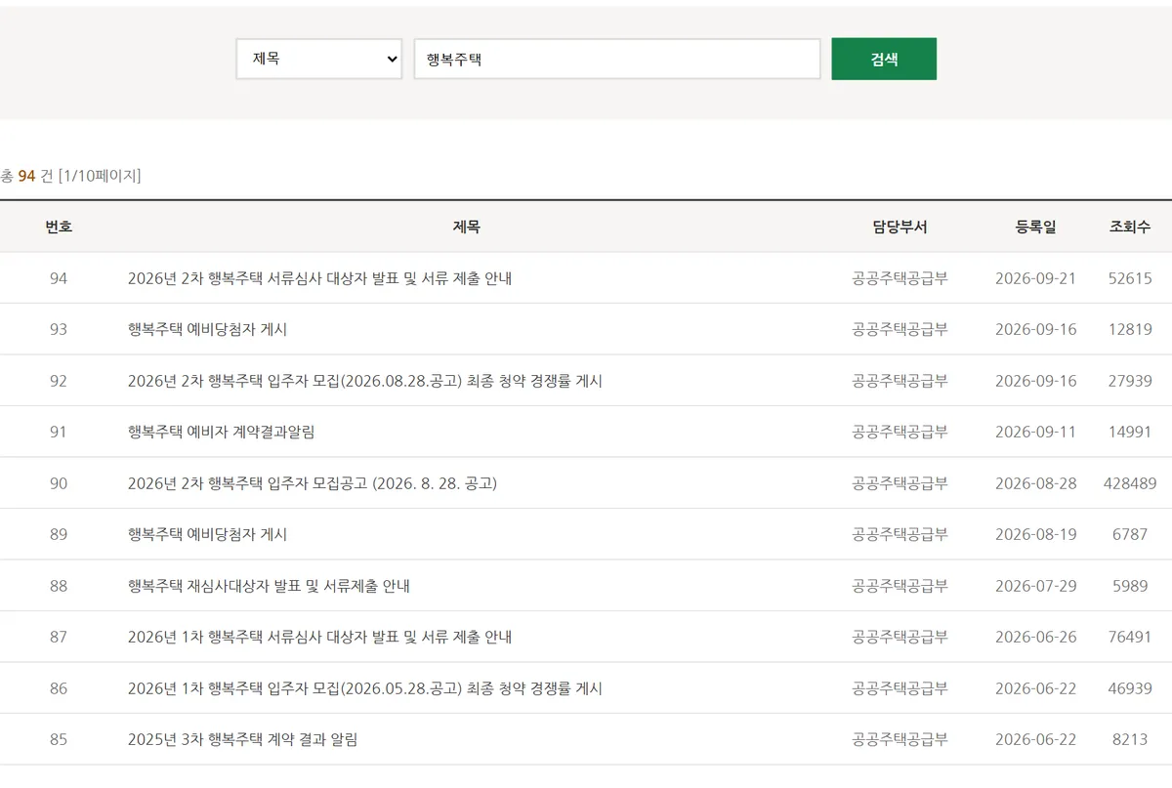Click the green 검색 button
Viewport: 1172px width, 788px height.
click(884, 59)
